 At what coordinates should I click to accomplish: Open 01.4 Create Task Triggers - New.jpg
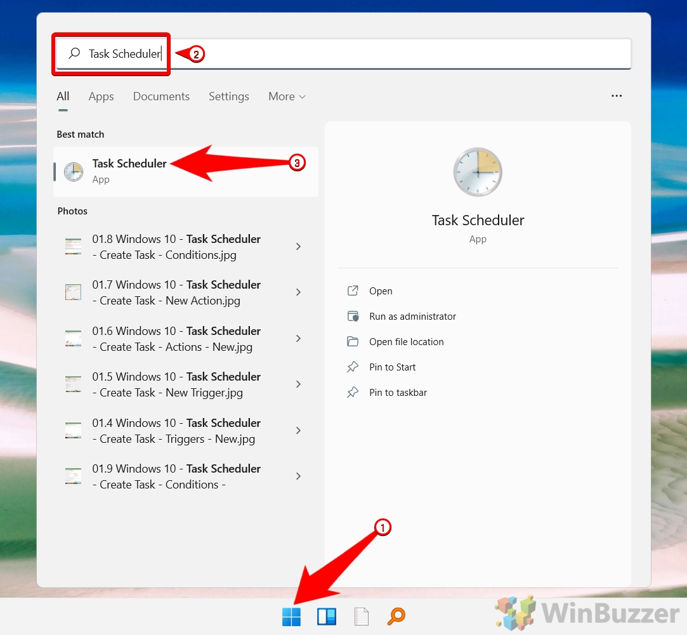tap(186, 430)
